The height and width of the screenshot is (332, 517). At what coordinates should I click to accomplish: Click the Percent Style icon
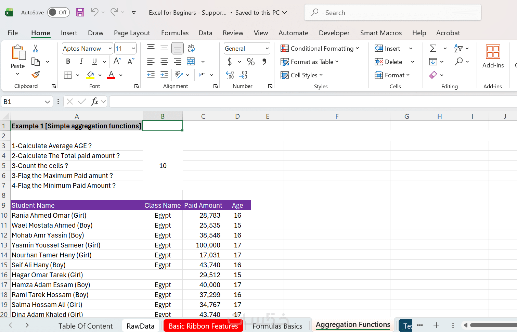251,62
